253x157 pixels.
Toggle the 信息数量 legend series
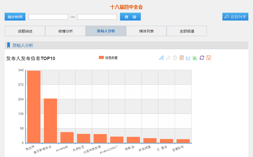coord(108,58)
